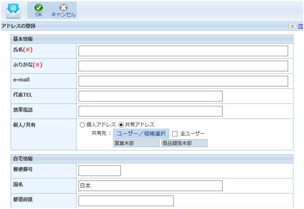Click the green OK checkmark button
Viewport: 304px width, 209px height.
tap(38, 10)
